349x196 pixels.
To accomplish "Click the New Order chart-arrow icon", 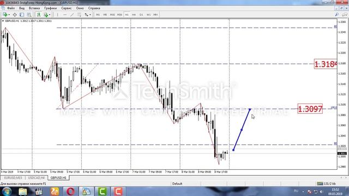I will (39, 15).
